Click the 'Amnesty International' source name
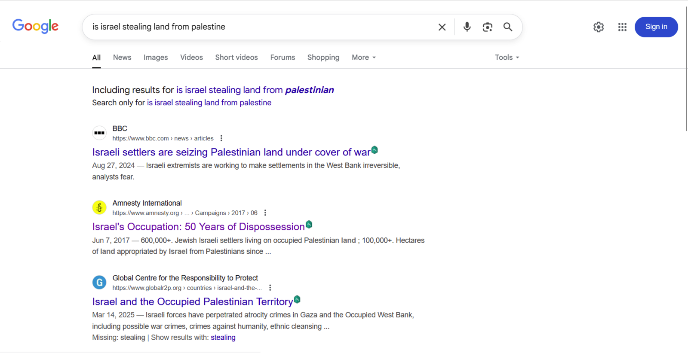Viewport: 688px width, 353px height. pyautogui.click(x=147, y=203)
